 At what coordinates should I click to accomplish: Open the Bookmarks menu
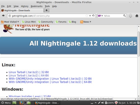click(x=36, y=6)
